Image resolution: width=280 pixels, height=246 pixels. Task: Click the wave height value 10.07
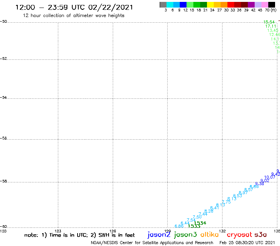click(270, 177)
